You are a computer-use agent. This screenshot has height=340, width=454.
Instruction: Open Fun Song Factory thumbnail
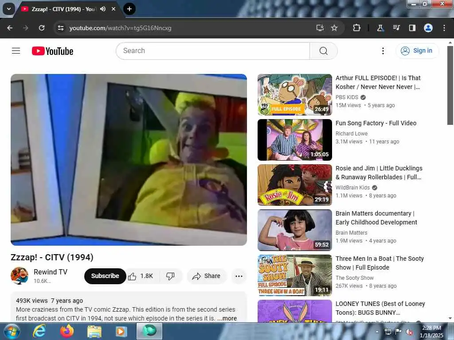(295, 140)
